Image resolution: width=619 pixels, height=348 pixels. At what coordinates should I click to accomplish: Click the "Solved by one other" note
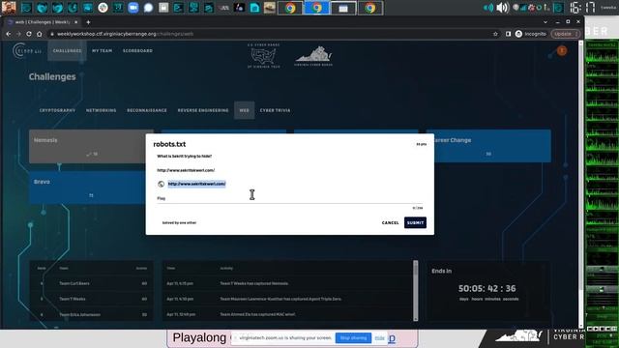click(x=179, y=223)
